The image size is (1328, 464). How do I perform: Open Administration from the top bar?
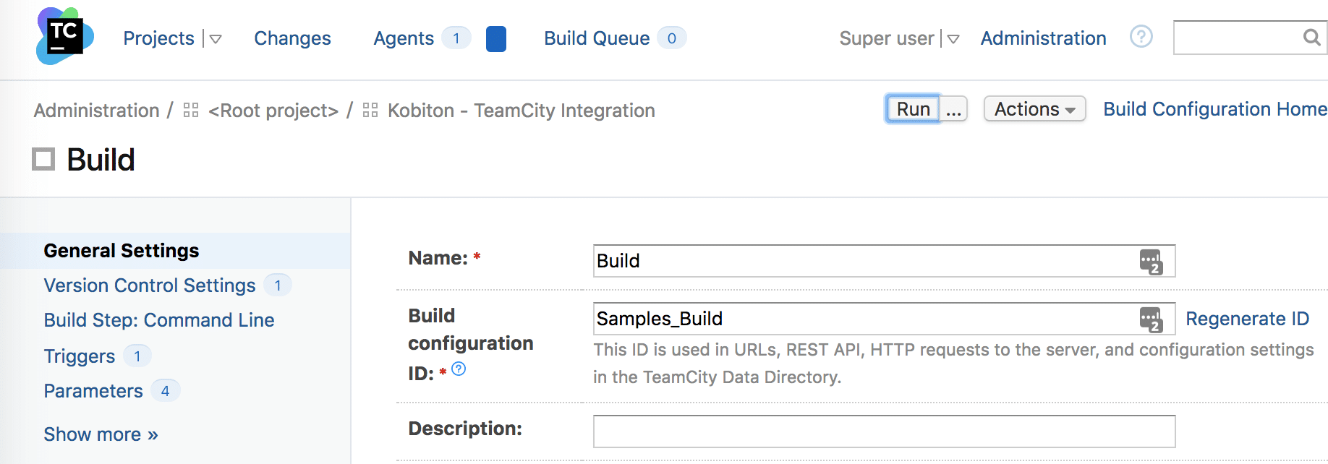[1043, 38]
